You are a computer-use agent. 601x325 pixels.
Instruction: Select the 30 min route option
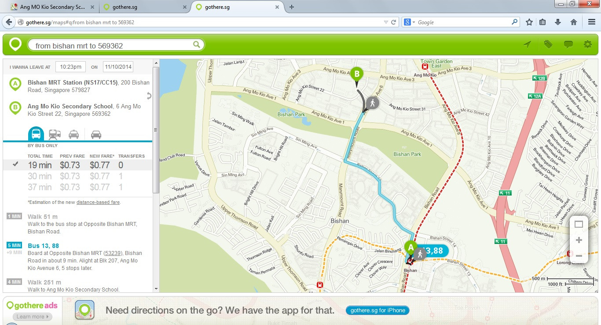(x=78, y=176)
